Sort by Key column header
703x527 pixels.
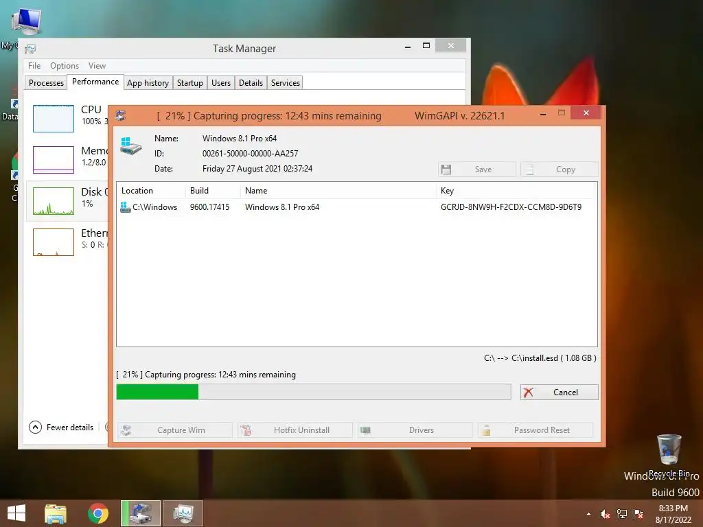[x=516, y=191]
